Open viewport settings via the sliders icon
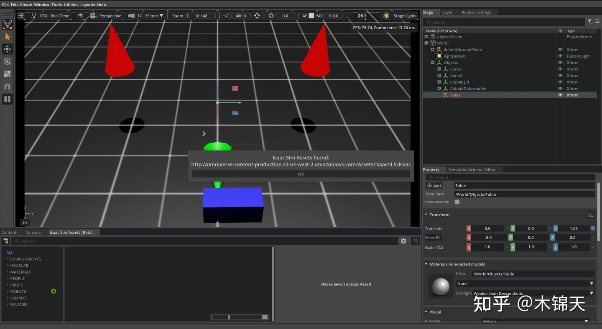Screen dimensions: 602x329 tap(21, 15)
